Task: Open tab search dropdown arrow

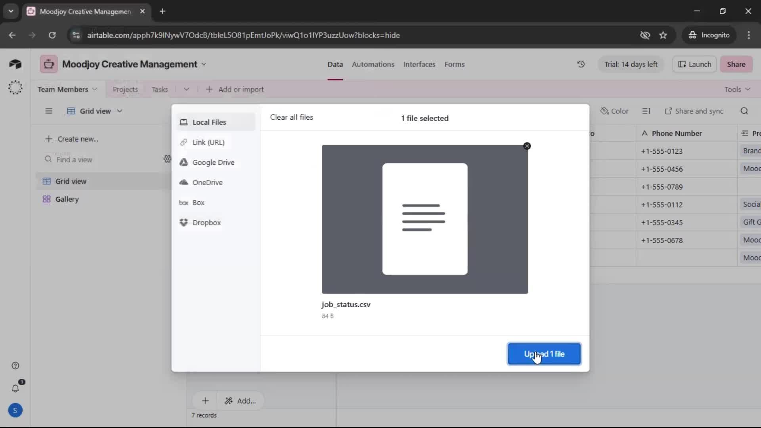Action: 11,11
